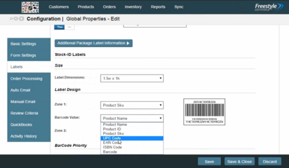This screenshot has height=168, width=289.
Task: Collapse the Barcode Value dropdown
Action: pyautogui.click(x=132, y=118)
